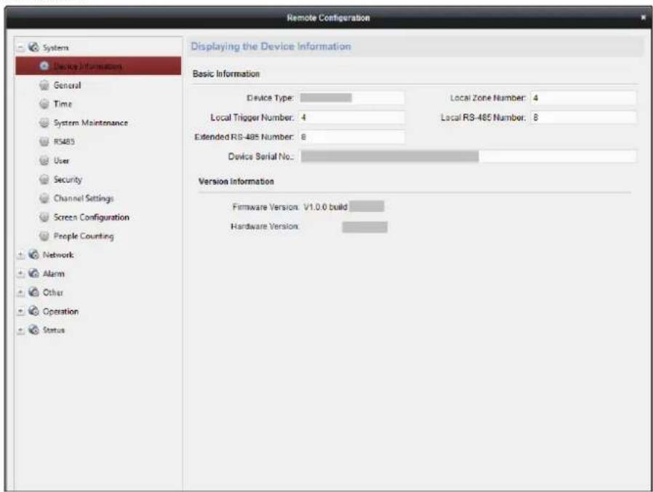Expand the Alarm tree node

coord(21,274)
